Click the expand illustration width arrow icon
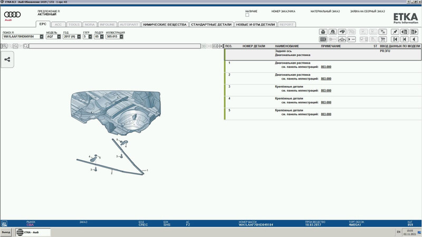 220,46
